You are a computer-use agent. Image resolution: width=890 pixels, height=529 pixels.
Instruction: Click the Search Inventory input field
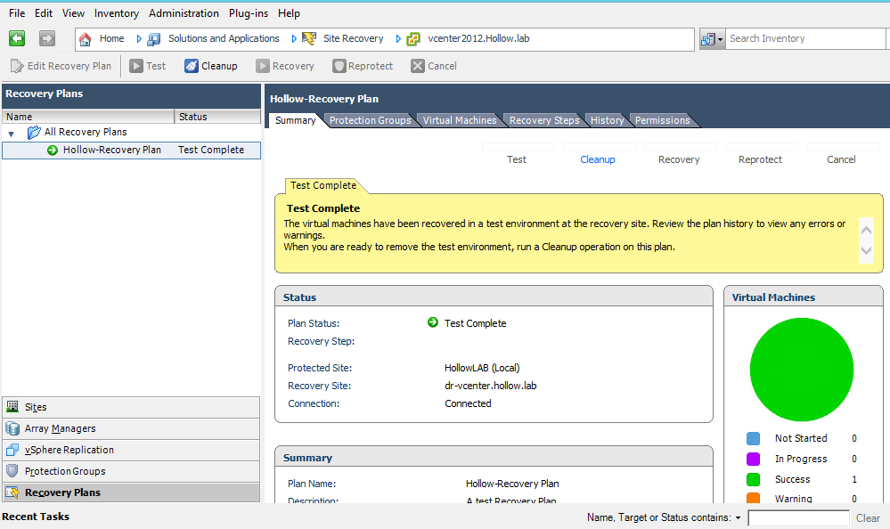(x=804, y=39)
